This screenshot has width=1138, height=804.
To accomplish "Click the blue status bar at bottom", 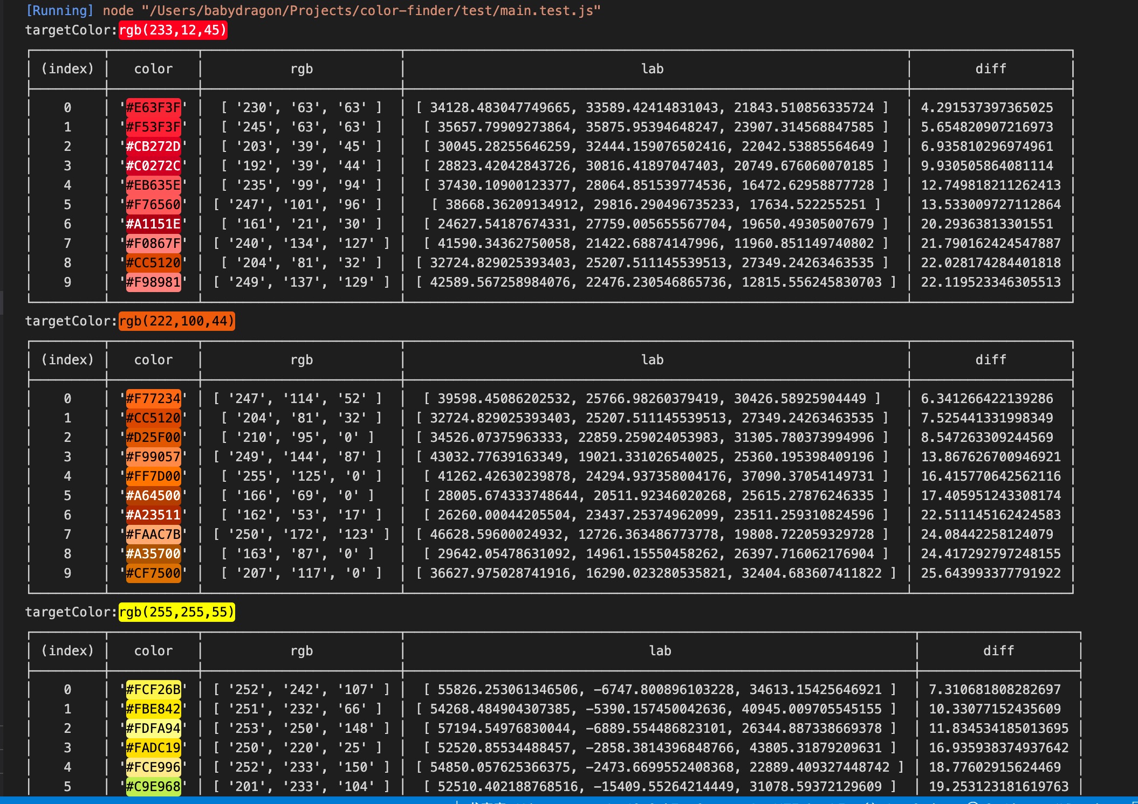I will point(216,800).
